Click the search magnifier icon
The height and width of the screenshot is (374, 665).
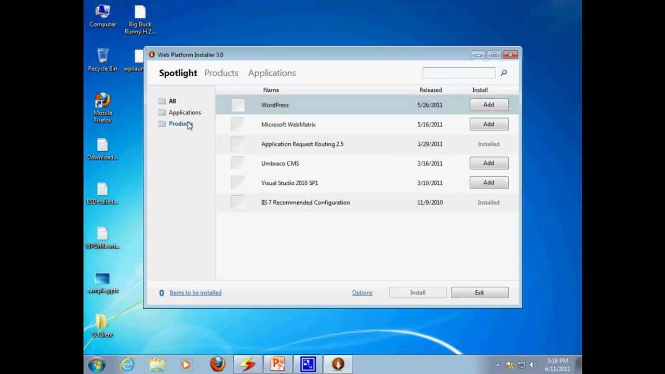[503, 73]
